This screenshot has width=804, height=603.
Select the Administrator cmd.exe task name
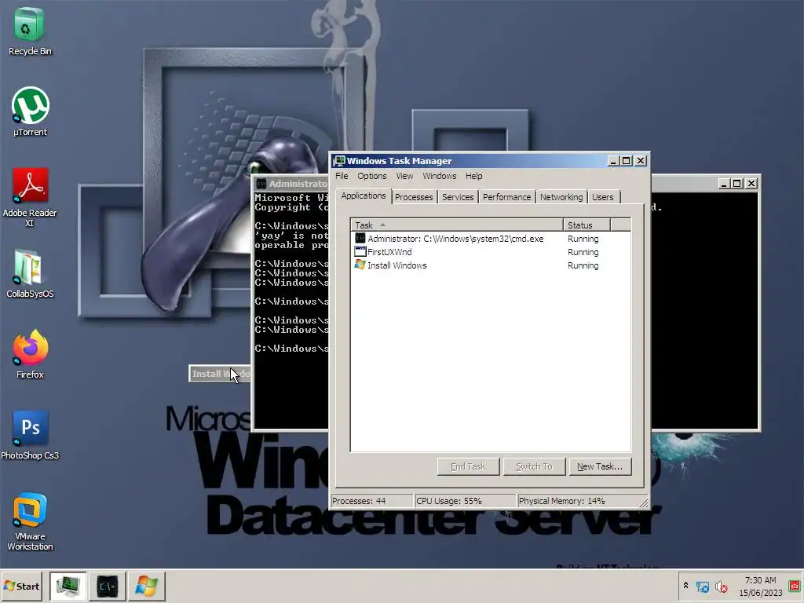click(x=455, y=239)
